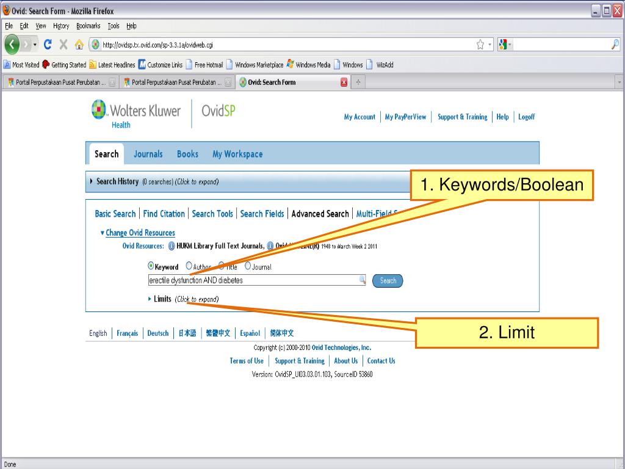
Task: Select the Author radio button
Action: (x=189, y=266)
